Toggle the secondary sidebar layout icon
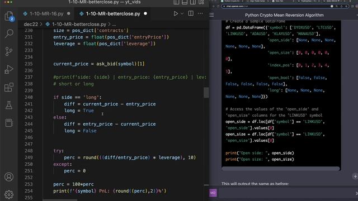Screen dimensions: 358x201 192,2
